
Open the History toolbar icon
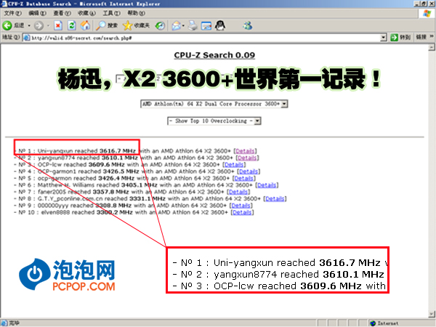(160, 25)
